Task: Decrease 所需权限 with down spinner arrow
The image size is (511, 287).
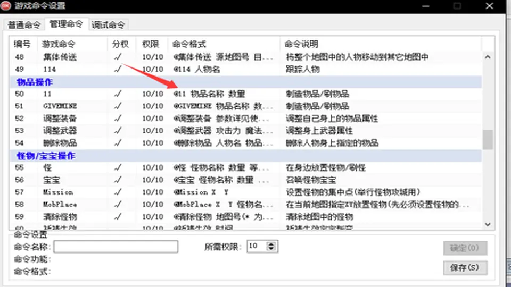Action: click(x=271, y=249)
